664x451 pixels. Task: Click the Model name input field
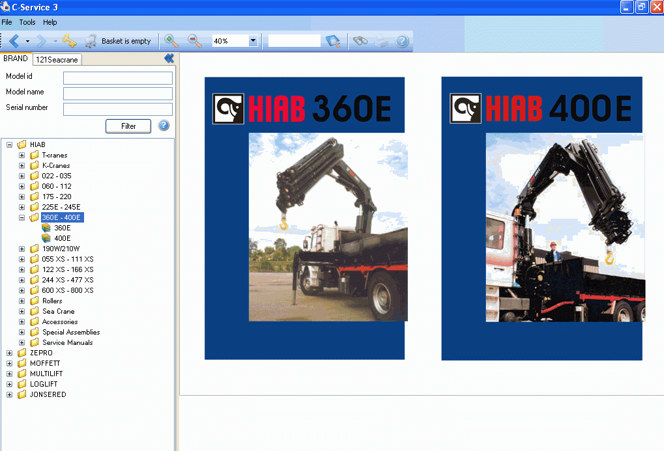[118, 94]
